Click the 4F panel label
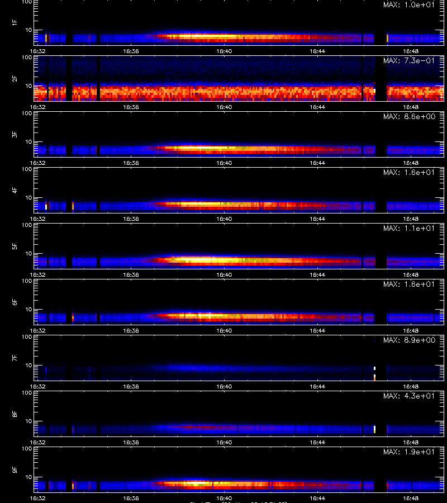The width and height of the screenshot is (447, 503). 15,190
